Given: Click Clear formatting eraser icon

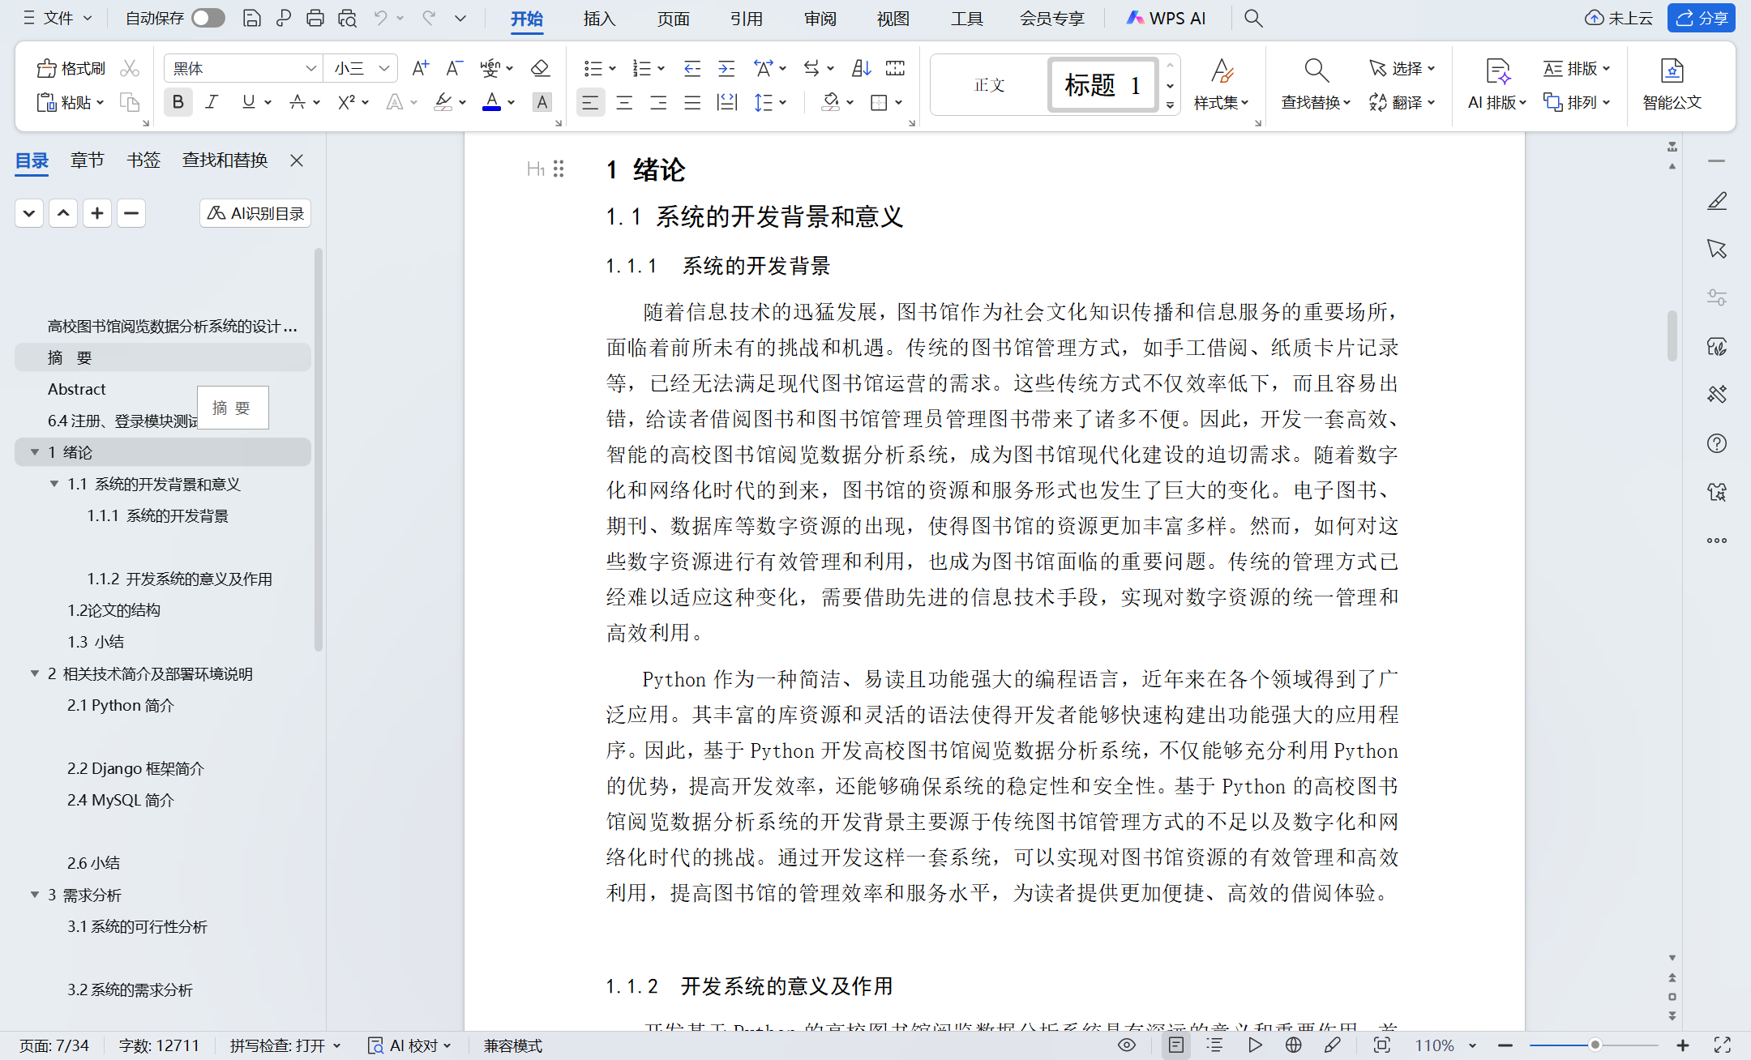Looking at the screenshot, I should (540, 68).
